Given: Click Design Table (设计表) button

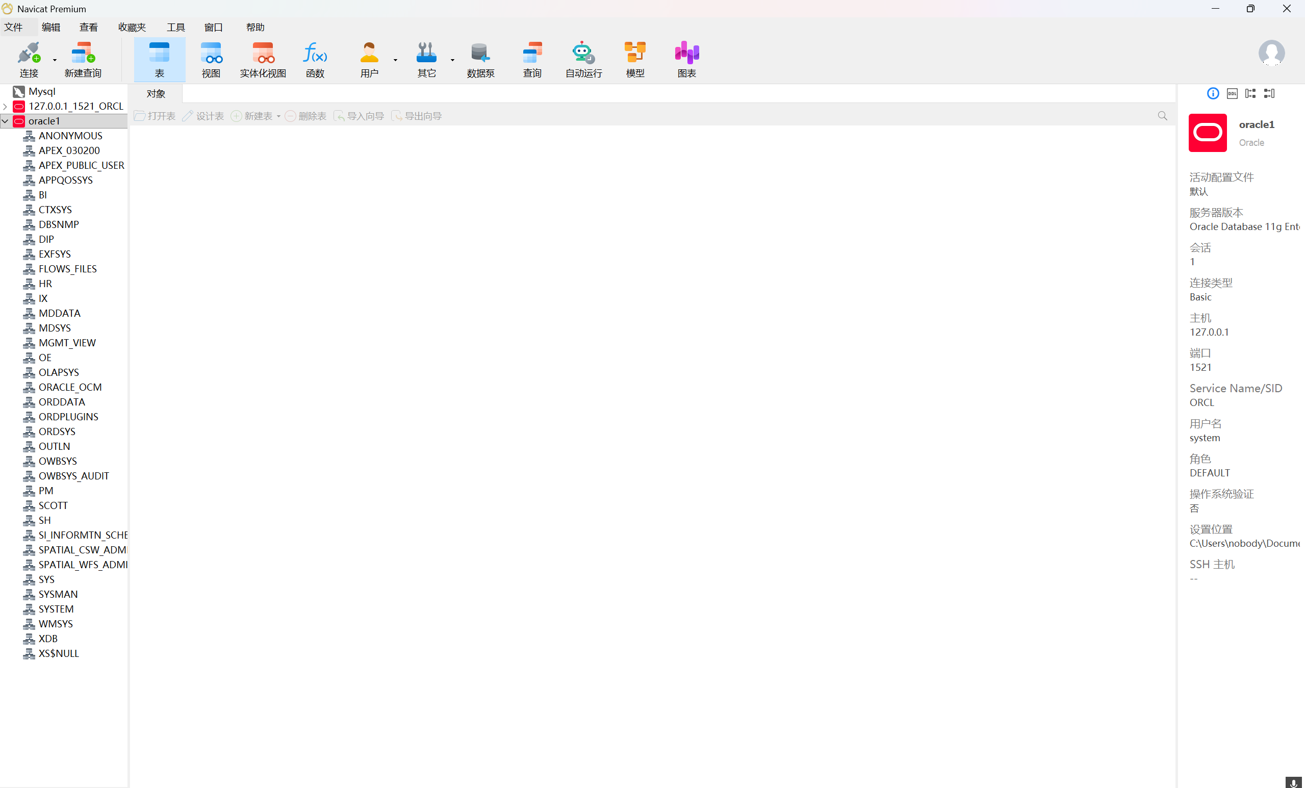Looking at the screenshot, I should tap(203, 116).
